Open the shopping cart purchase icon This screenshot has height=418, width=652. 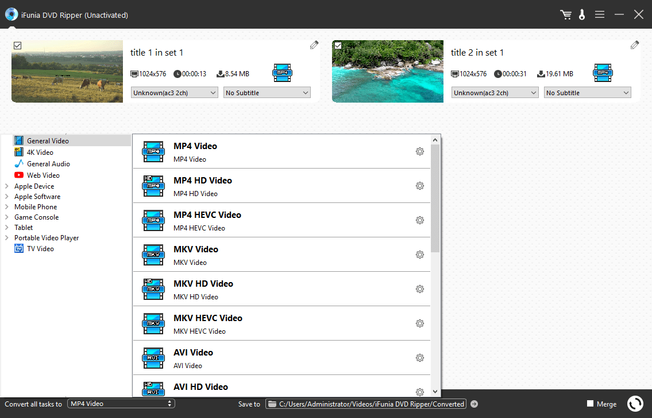coord(566,15)
